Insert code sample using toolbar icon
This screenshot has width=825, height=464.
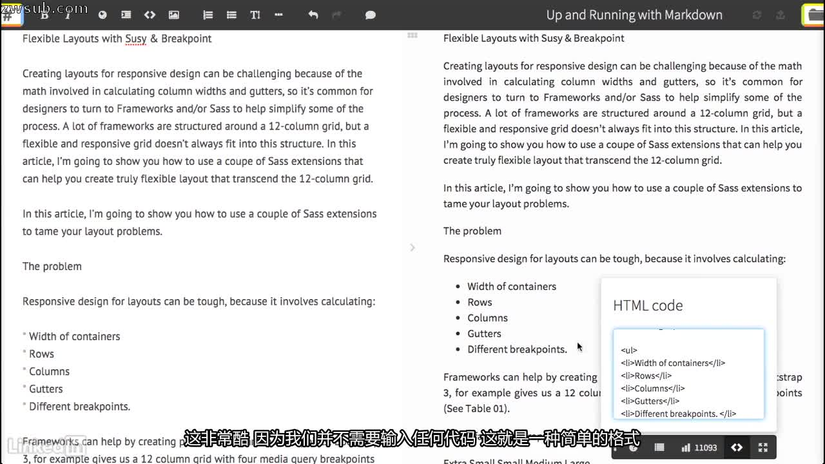click(x=150, y=15)
